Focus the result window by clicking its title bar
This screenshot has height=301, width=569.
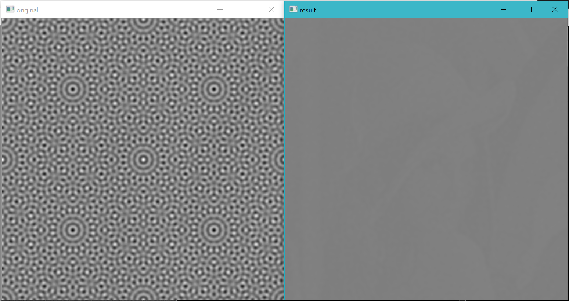404,10
